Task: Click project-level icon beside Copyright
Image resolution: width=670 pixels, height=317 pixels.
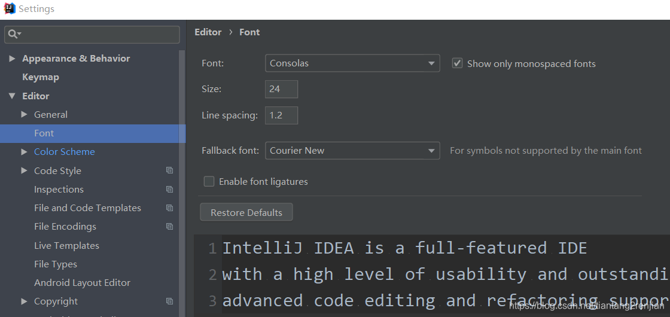Action: 170,301
